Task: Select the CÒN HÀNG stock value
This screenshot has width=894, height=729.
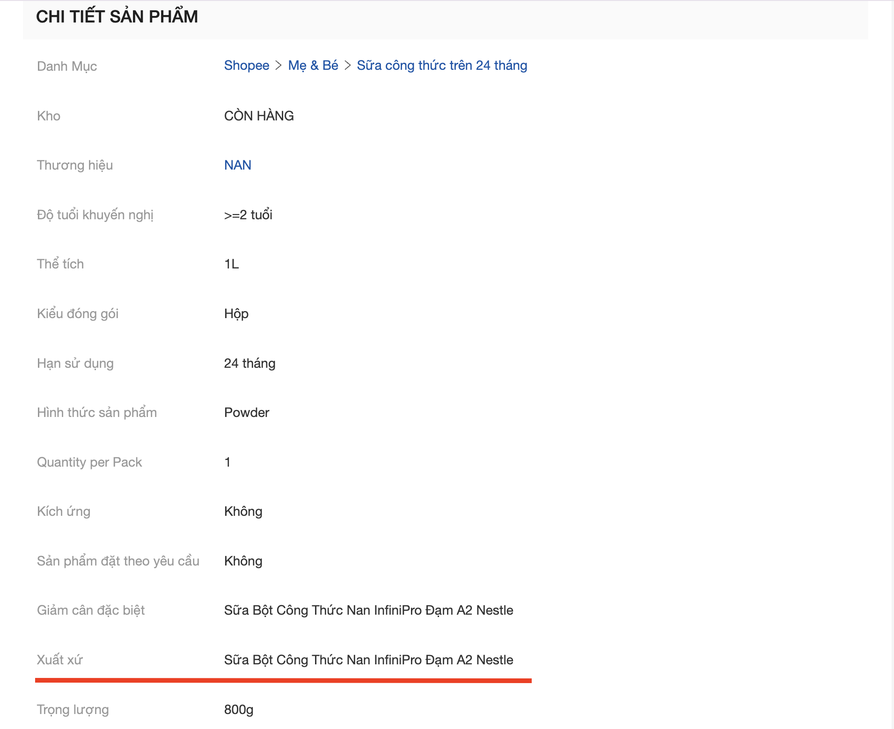Action: pos(259,116)
